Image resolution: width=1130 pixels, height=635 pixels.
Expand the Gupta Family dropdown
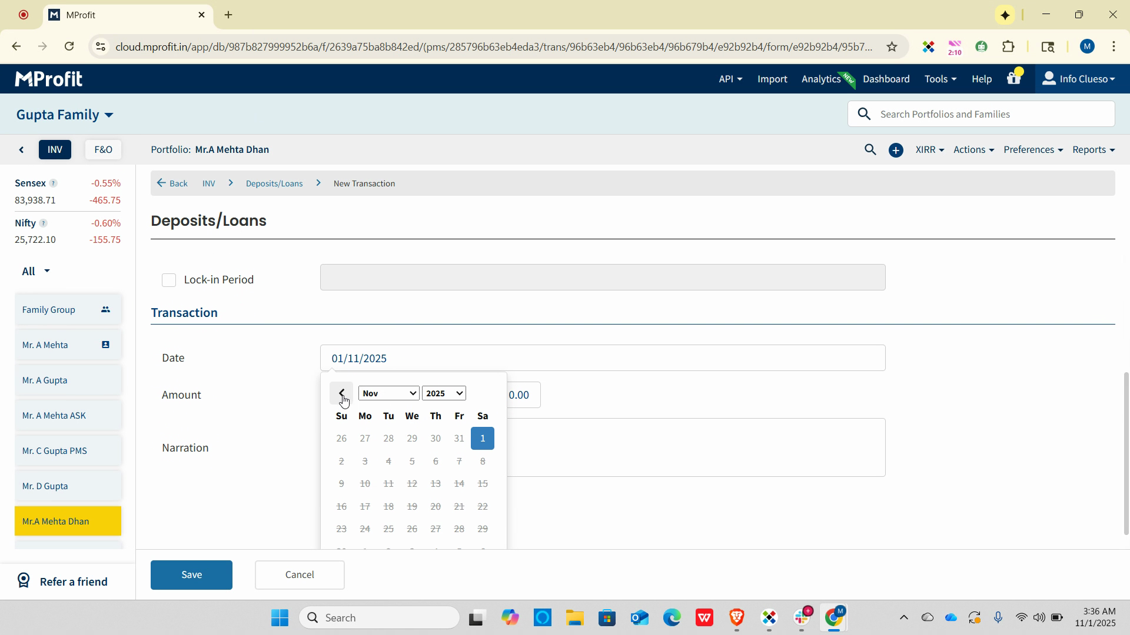tap(65, 115)
